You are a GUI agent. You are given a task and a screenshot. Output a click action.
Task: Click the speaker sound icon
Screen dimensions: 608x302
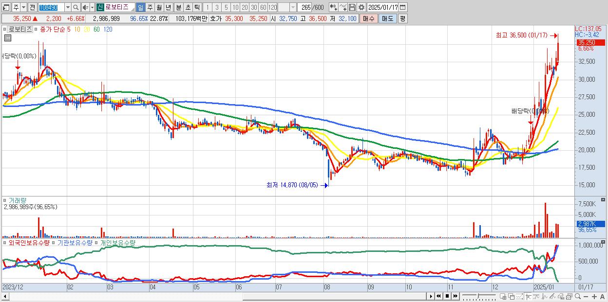click(x=85, y=7)
